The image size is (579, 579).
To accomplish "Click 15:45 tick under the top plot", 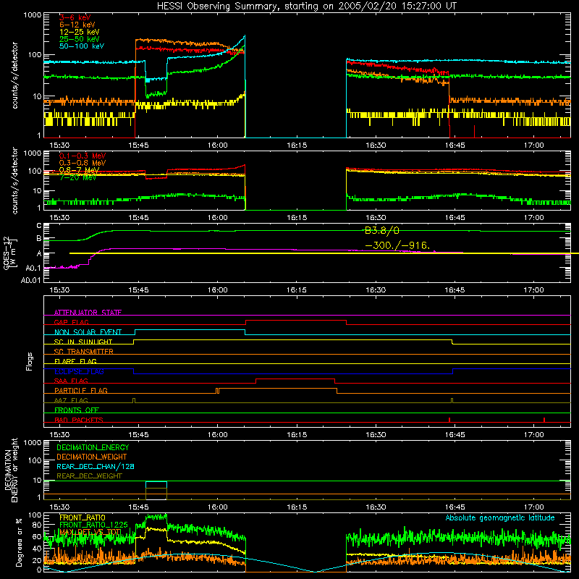I will [138, 145].
